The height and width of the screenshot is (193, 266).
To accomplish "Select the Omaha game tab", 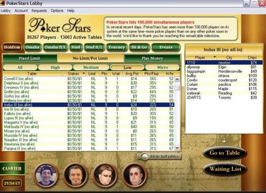I will point(32,47).
